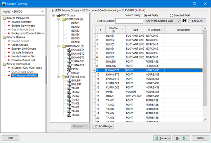Image resolution: width=211 pixels, height=143 pixels.
Task: Click the Help button
Action: (x=10, y=138)
